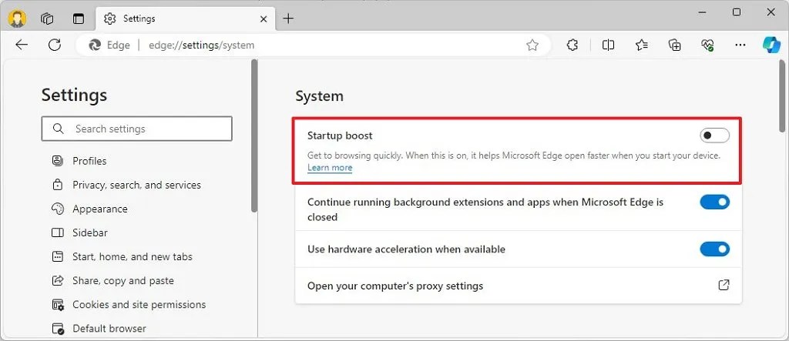Viewport: 789px width, 341px height.
Task: Click the Search settings field
Action: pos(137,129)
